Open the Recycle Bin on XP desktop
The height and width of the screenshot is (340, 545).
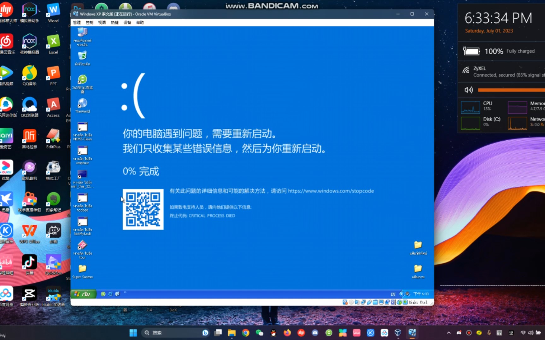tap(82, 58)
